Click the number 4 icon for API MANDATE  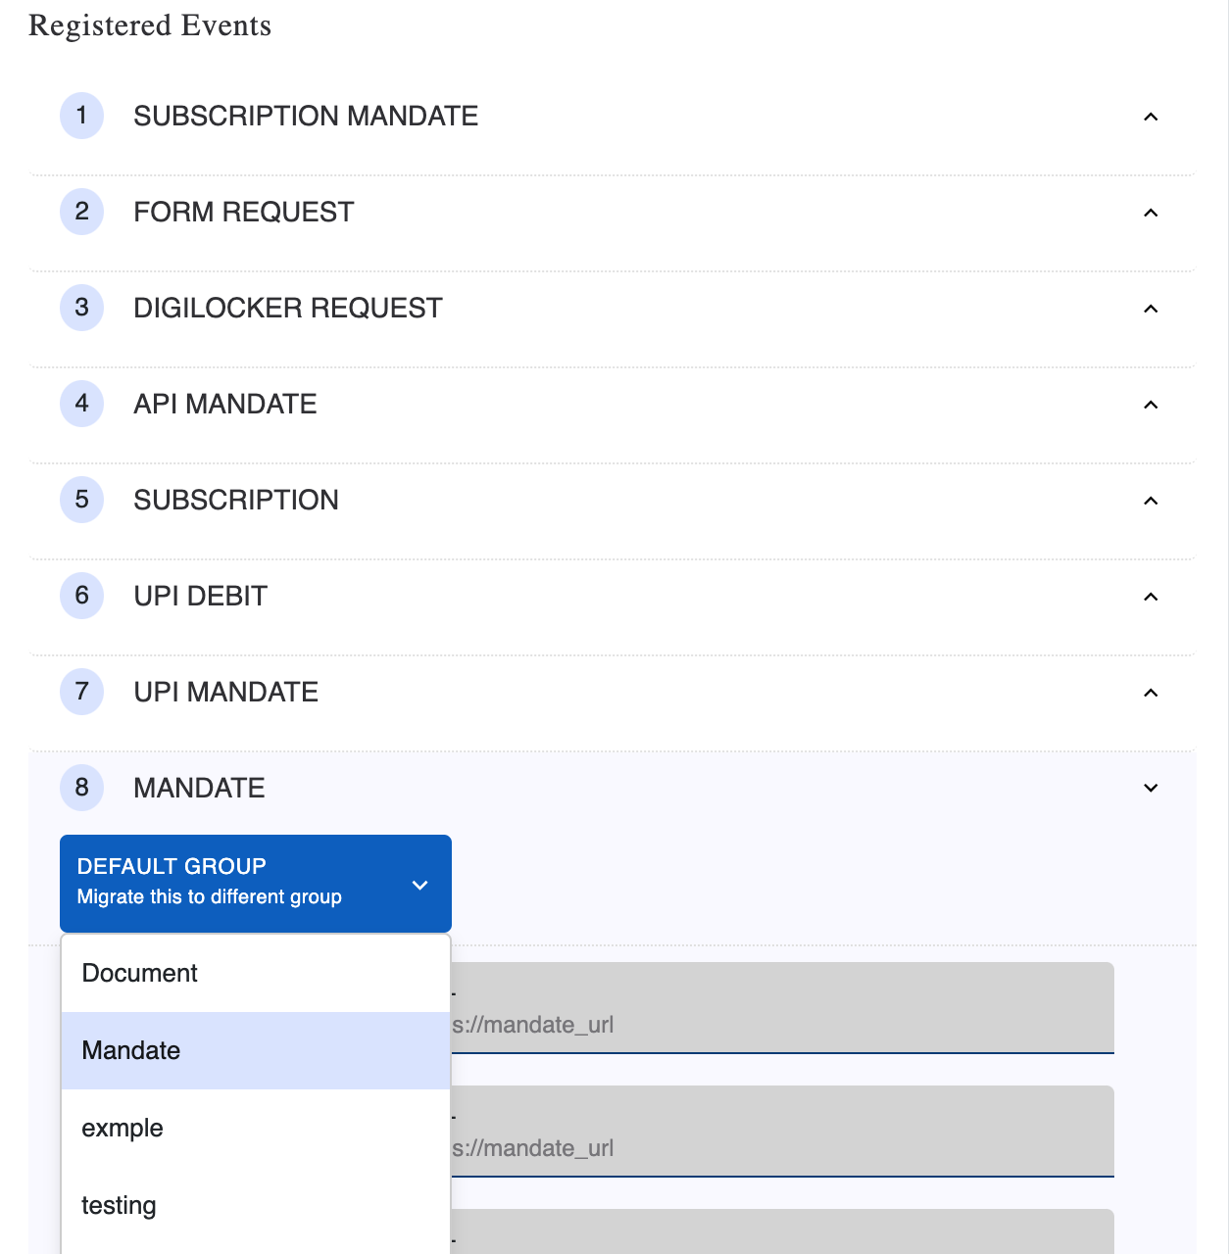[x=81, y=403]
